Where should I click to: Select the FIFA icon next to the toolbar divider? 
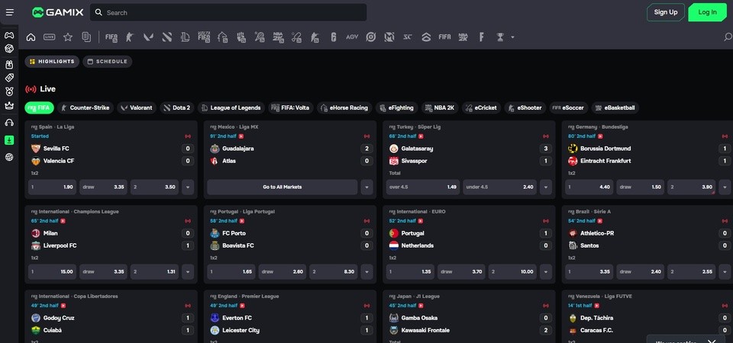[111, 37]
